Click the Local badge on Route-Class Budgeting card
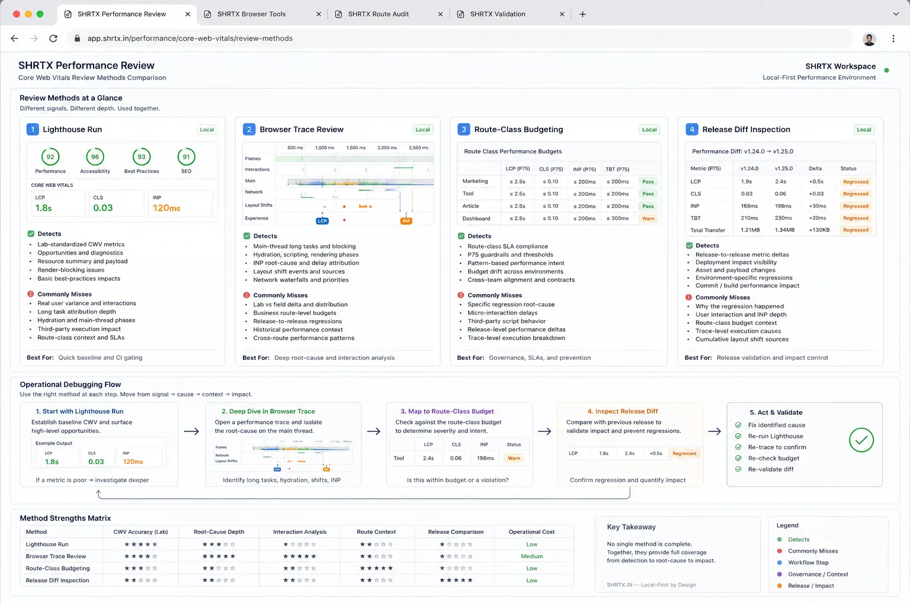The width and height of the screenshot is (910, 606). click(649, 130)
